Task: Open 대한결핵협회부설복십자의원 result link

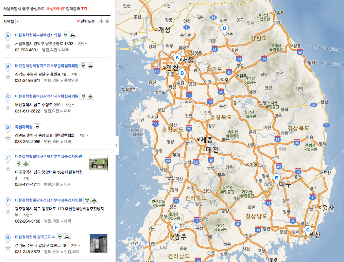Action: pos(38,35)
